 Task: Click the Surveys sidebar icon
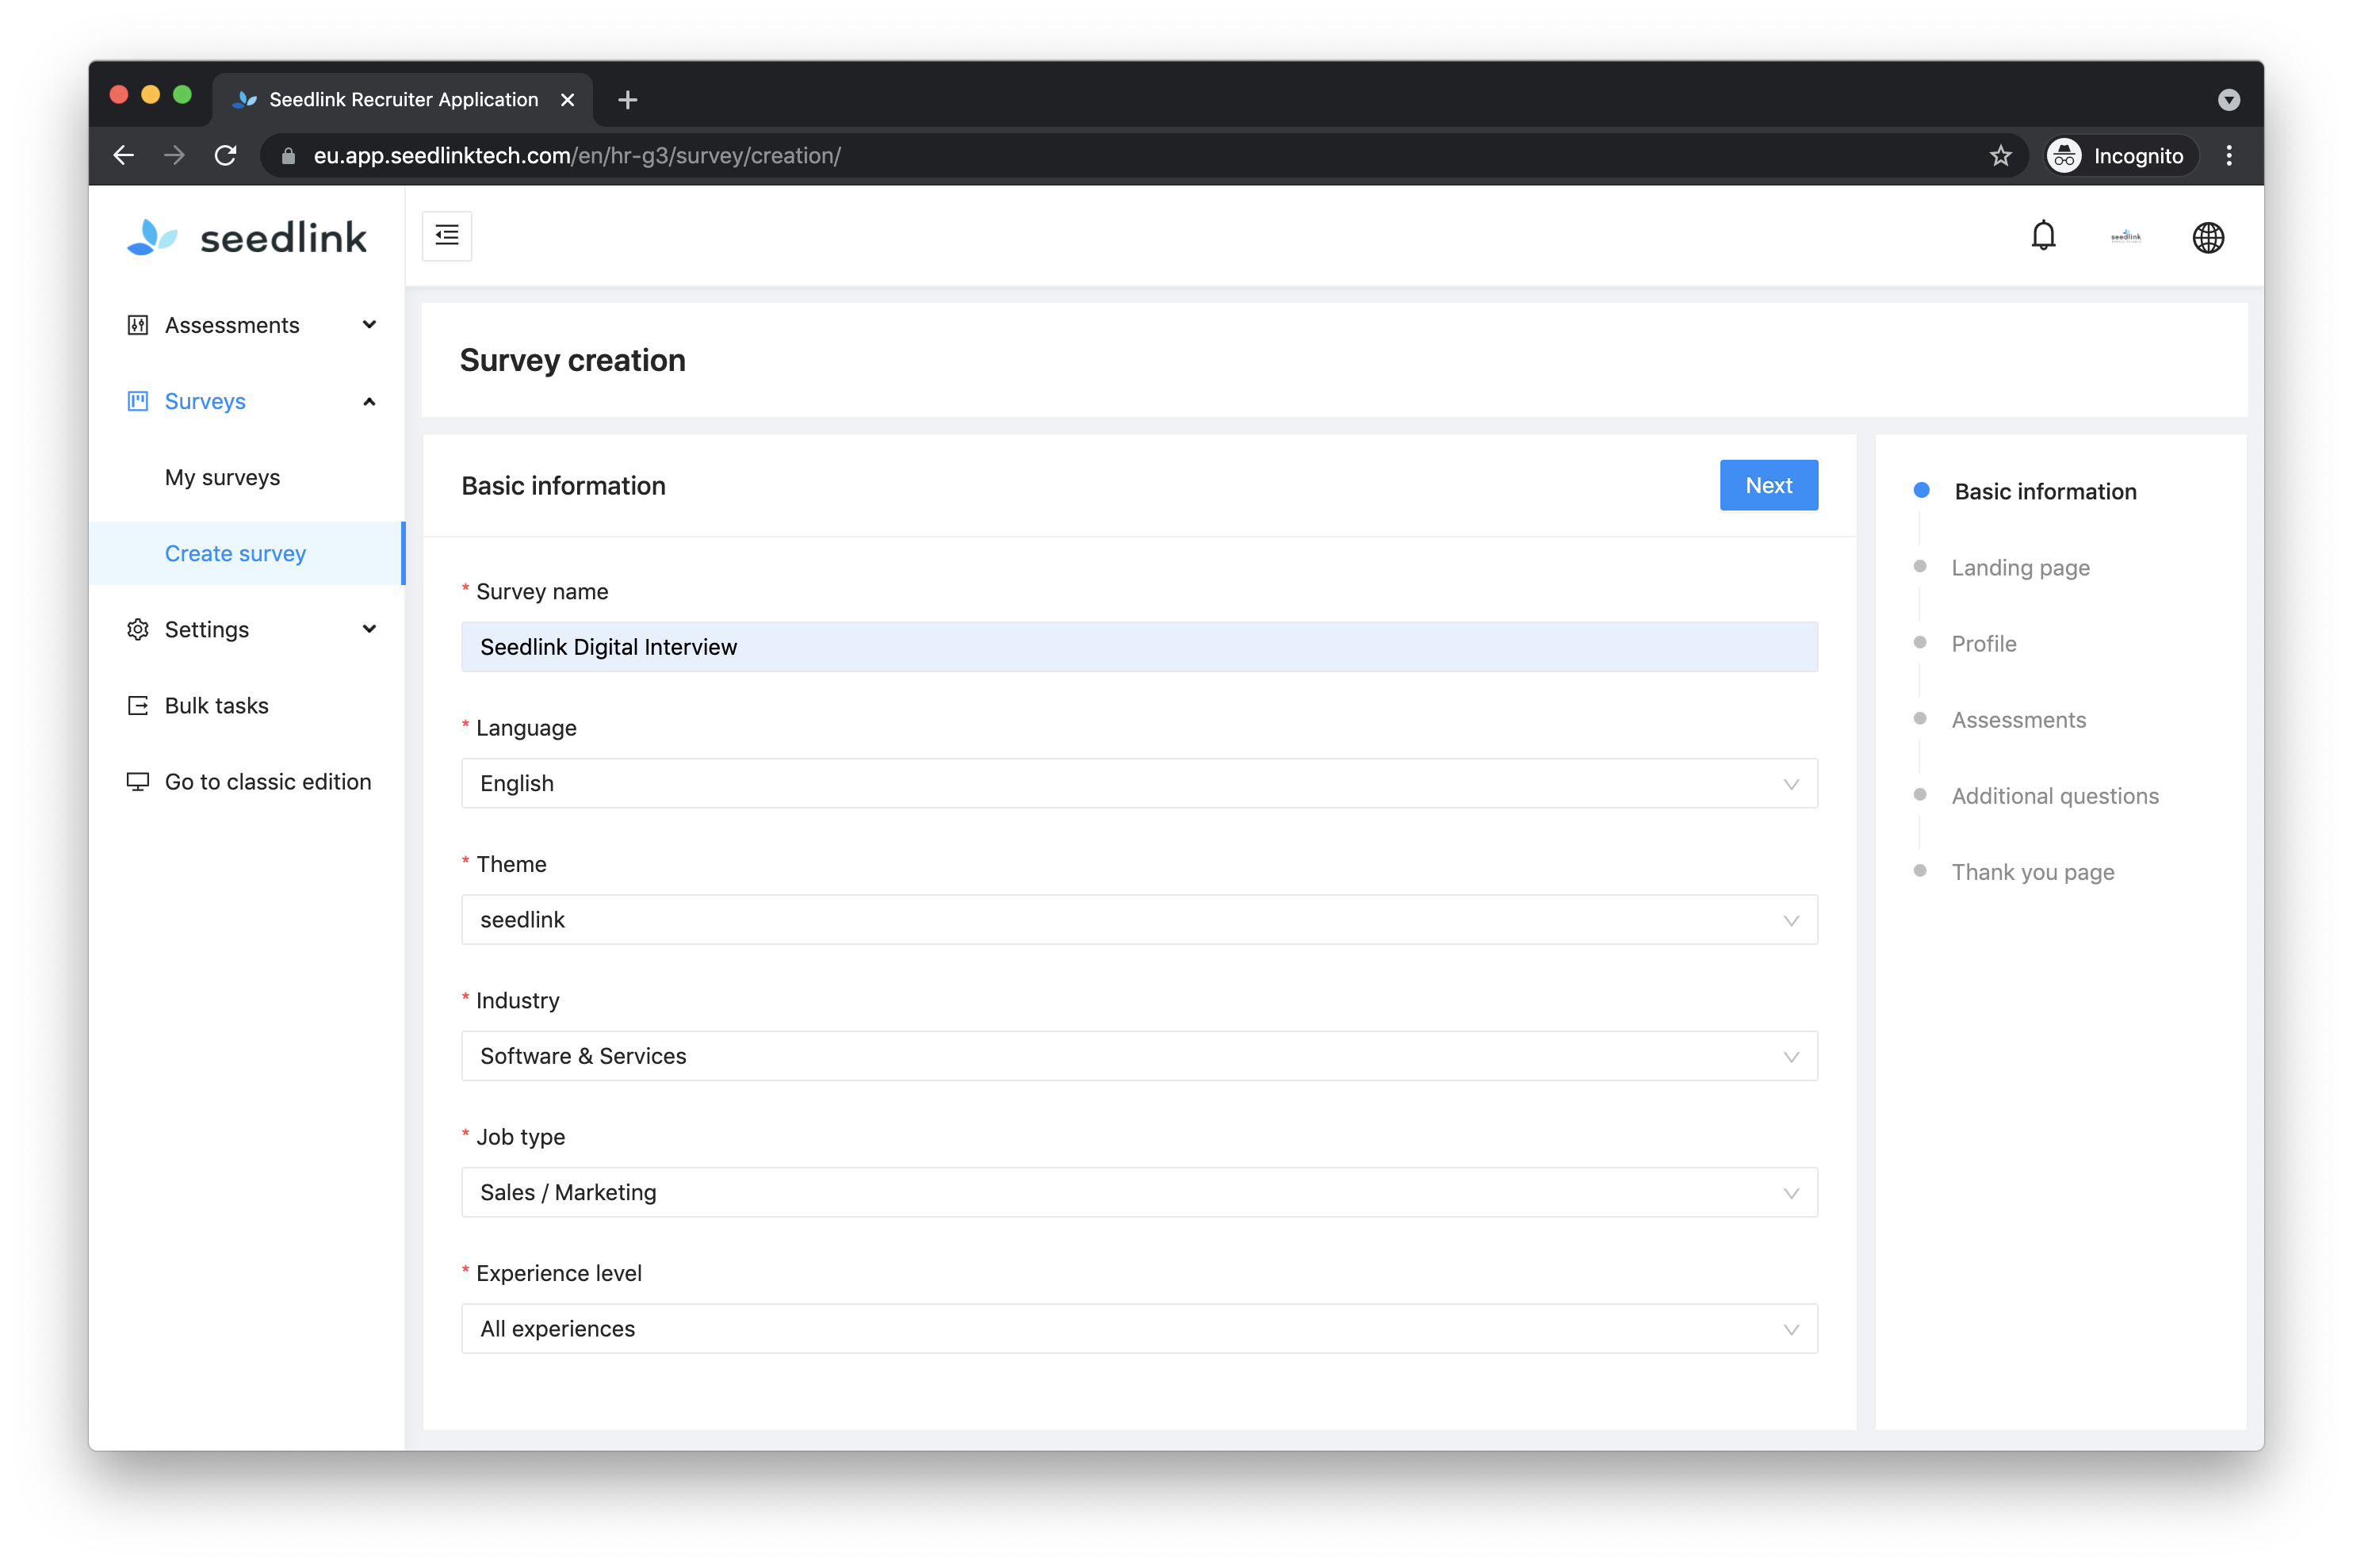click(x=138, y=401)
